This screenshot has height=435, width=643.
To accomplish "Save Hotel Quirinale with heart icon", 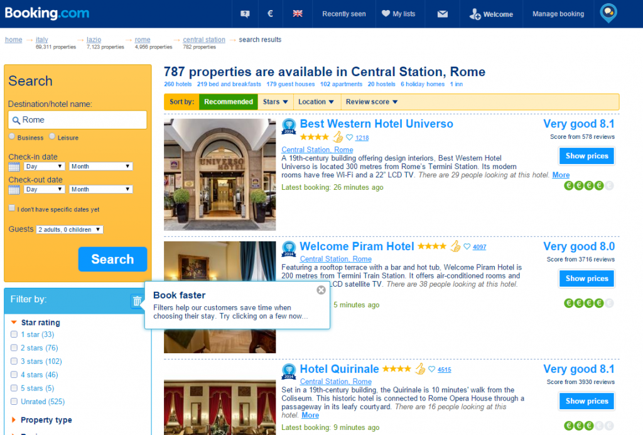I will tap(431, 370).
